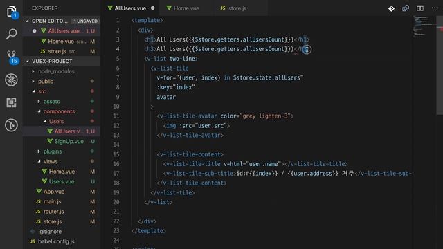Open main.js in file tree
443x249 pixels.
(x=62, y=201)
